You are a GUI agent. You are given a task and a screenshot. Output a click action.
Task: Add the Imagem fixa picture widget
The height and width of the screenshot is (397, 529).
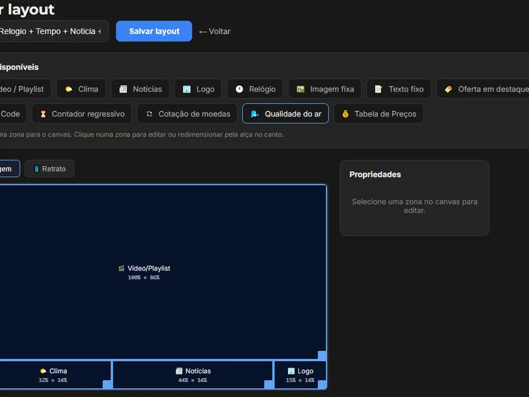pos(325,89)
